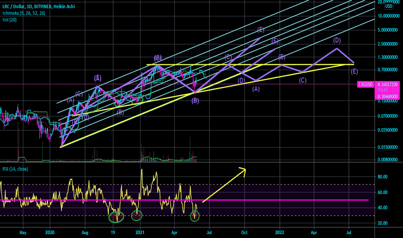403x238 pixels.
Task: Select the magenta horizontal line on the RSI pane
Action: (184, 200)
